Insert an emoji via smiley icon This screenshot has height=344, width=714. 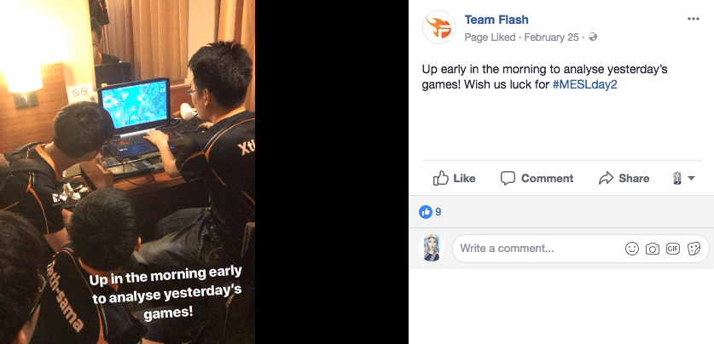pyautogui.click(x=631, y=249)
